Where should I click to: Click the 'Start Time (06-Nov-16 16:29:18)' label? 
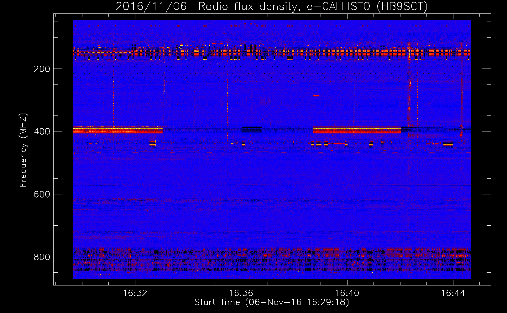pos(272,302)
